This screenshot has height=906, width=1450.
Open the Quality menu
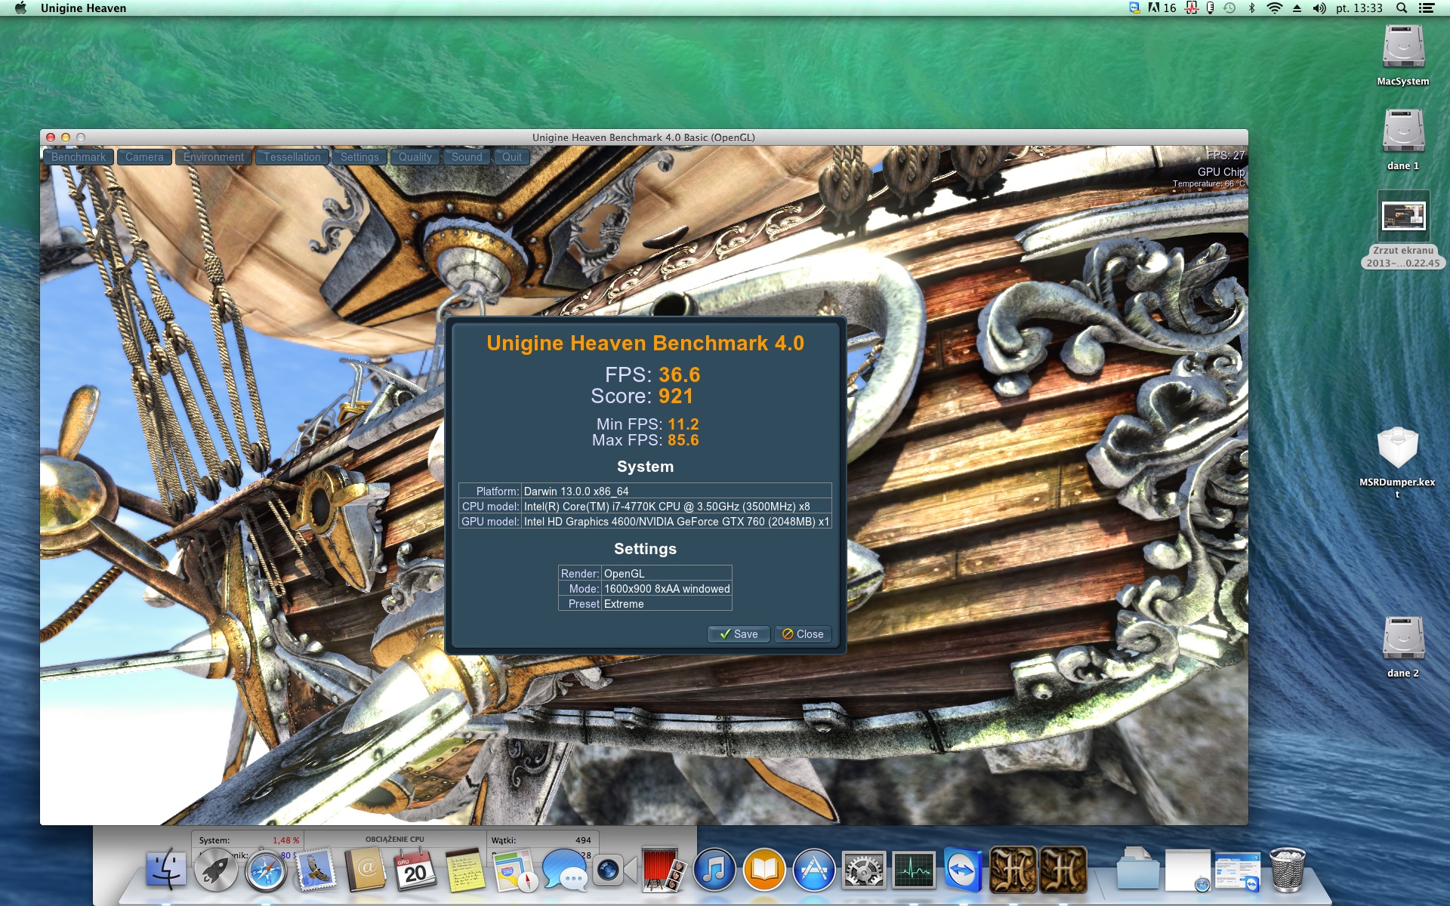click(415, 157)
